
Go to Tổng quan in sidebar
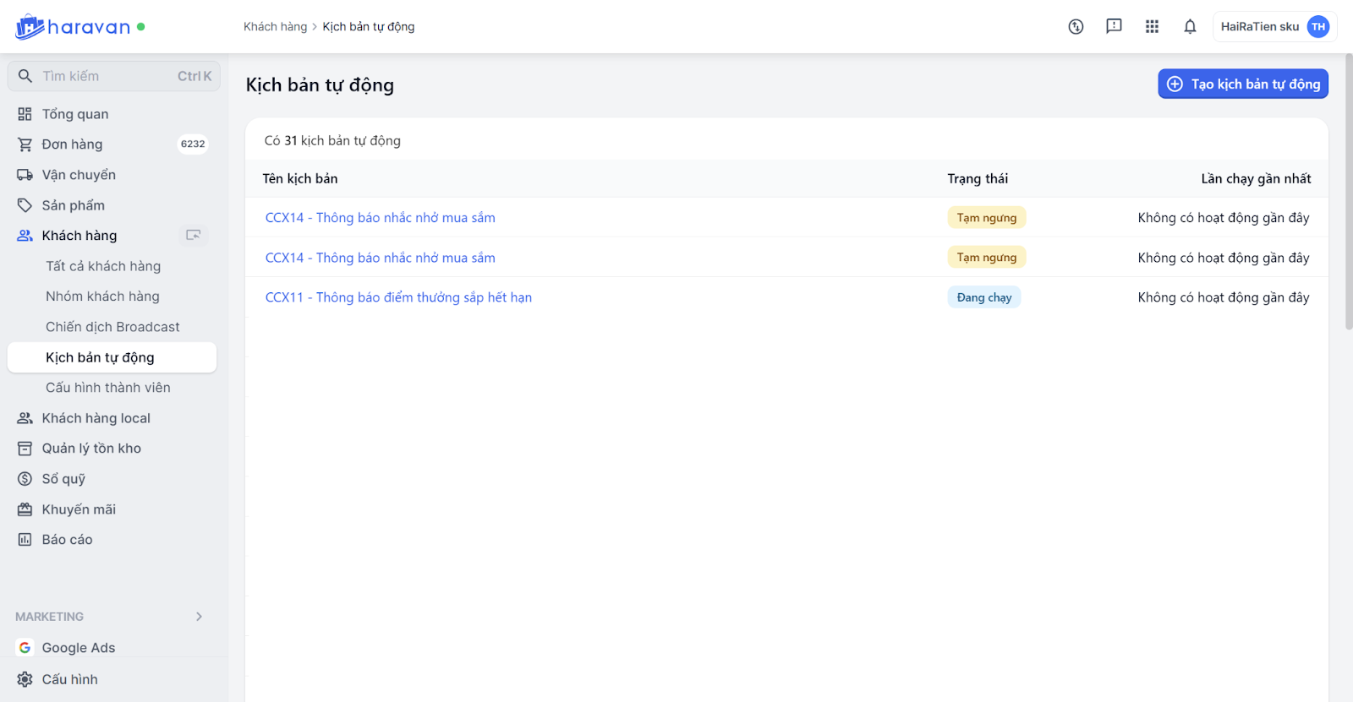pos(75,114)
